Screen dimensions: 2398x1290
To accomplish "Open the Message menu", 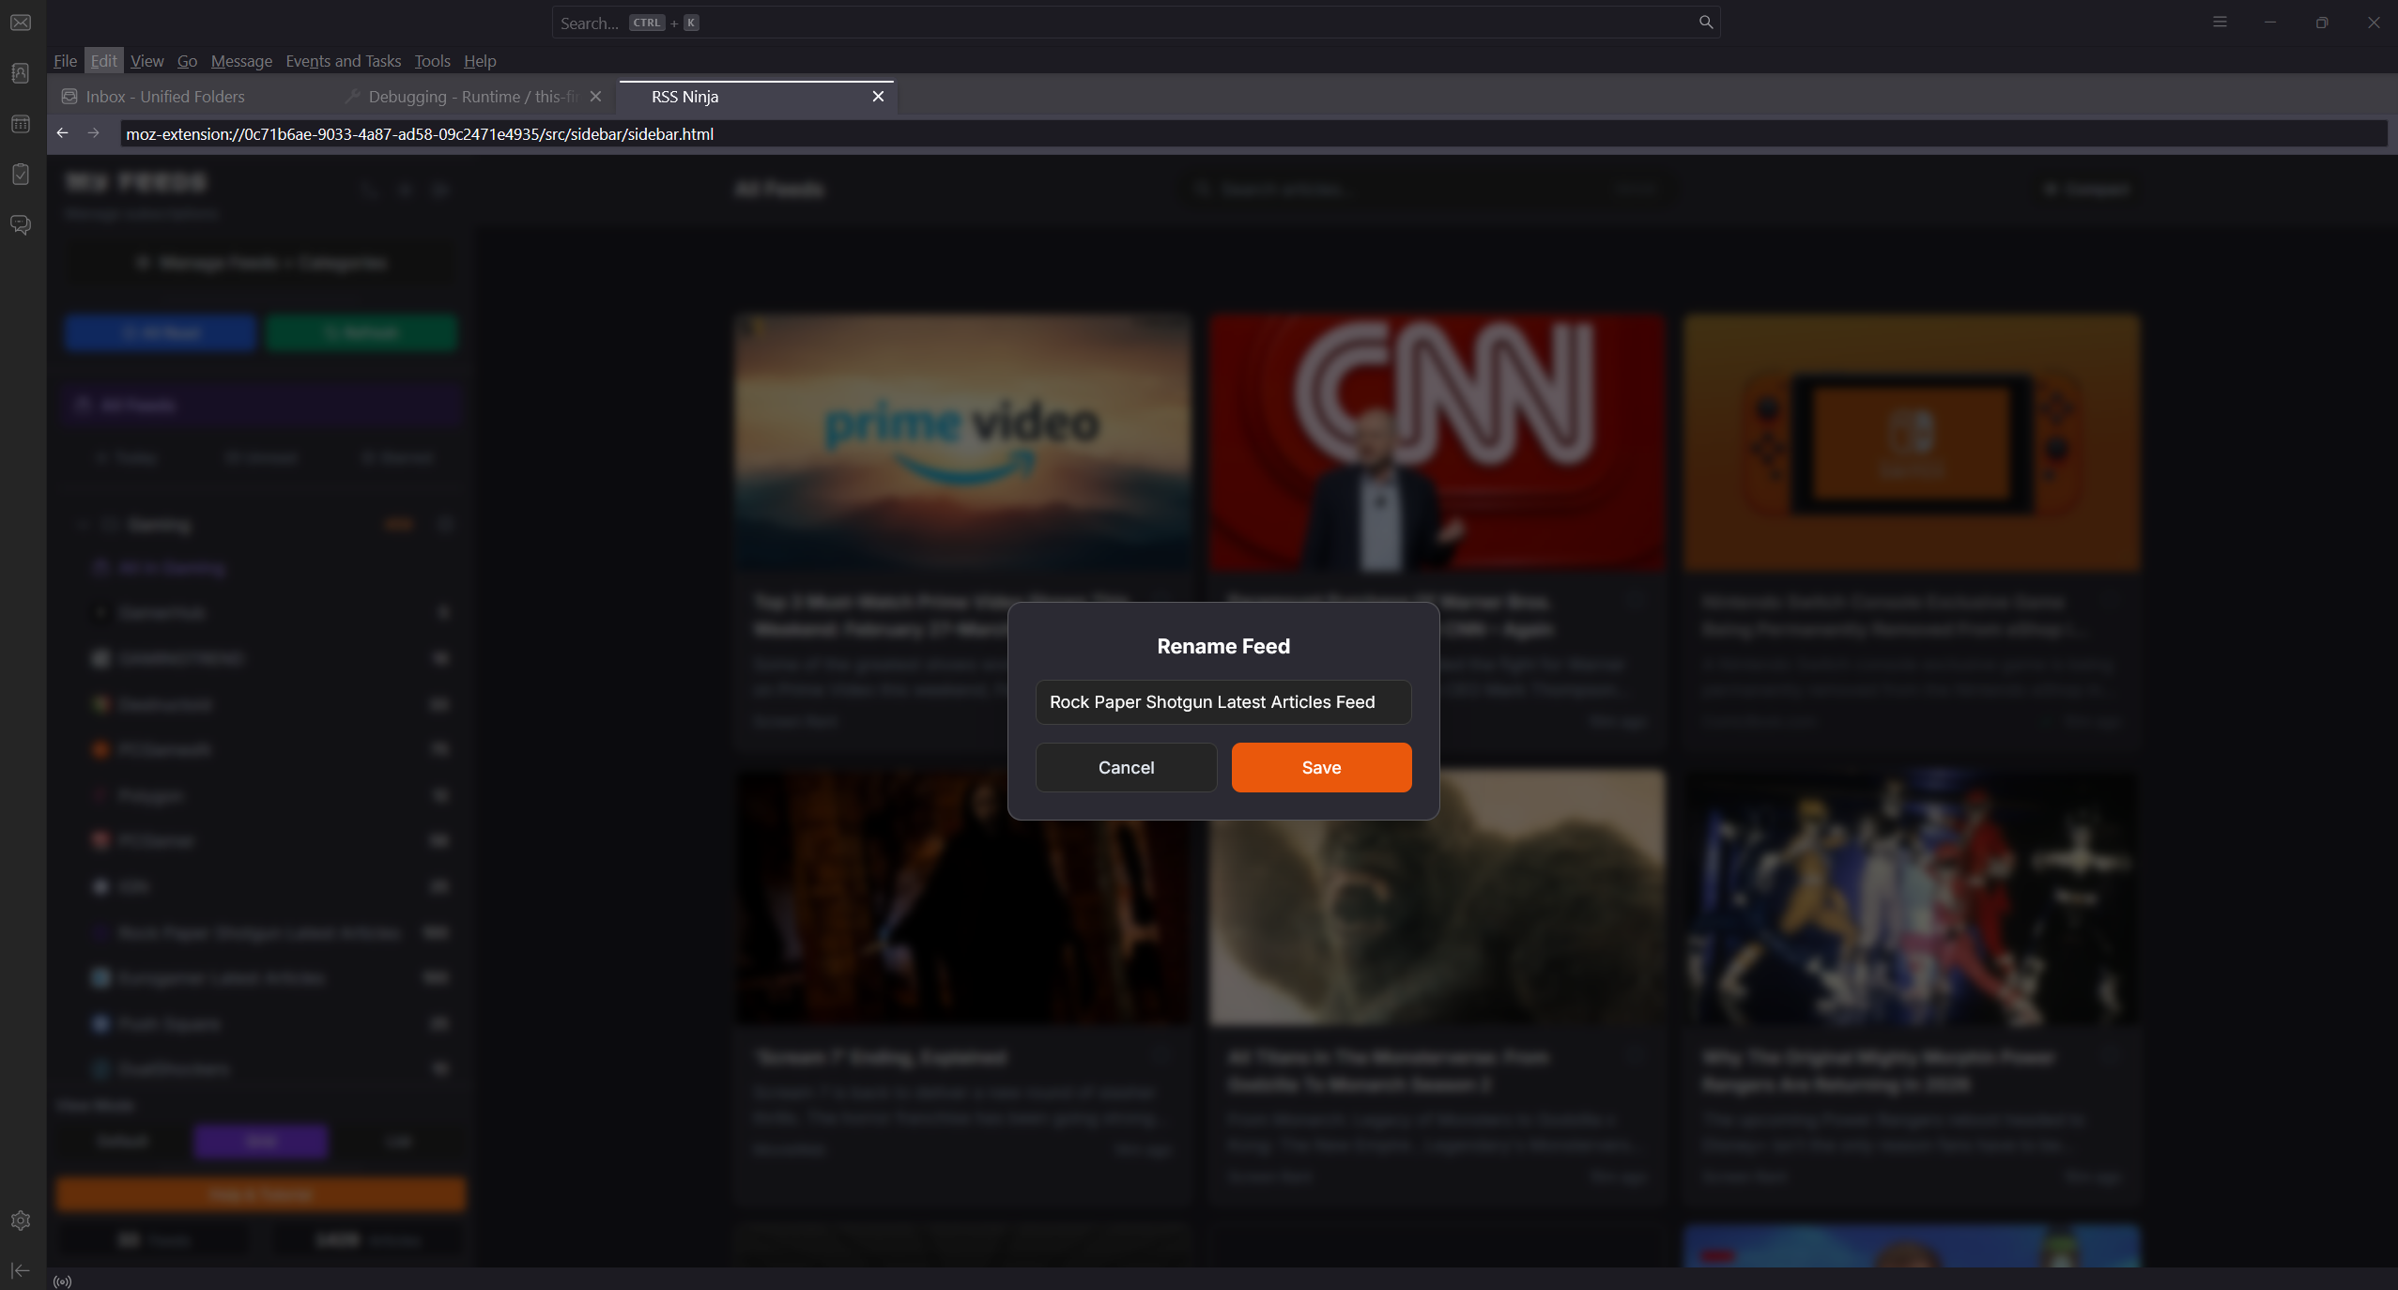I will coord(241,61).
